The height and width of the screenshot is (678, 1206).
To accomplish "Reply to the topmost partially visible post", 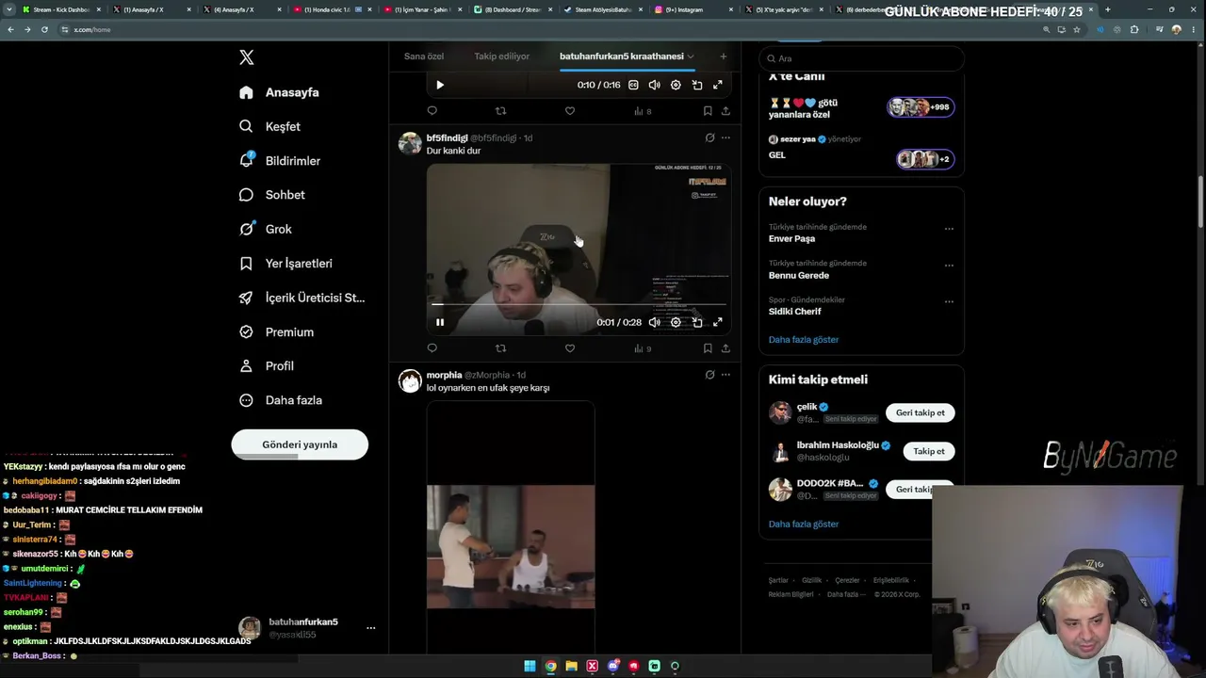I will [432, 111].
